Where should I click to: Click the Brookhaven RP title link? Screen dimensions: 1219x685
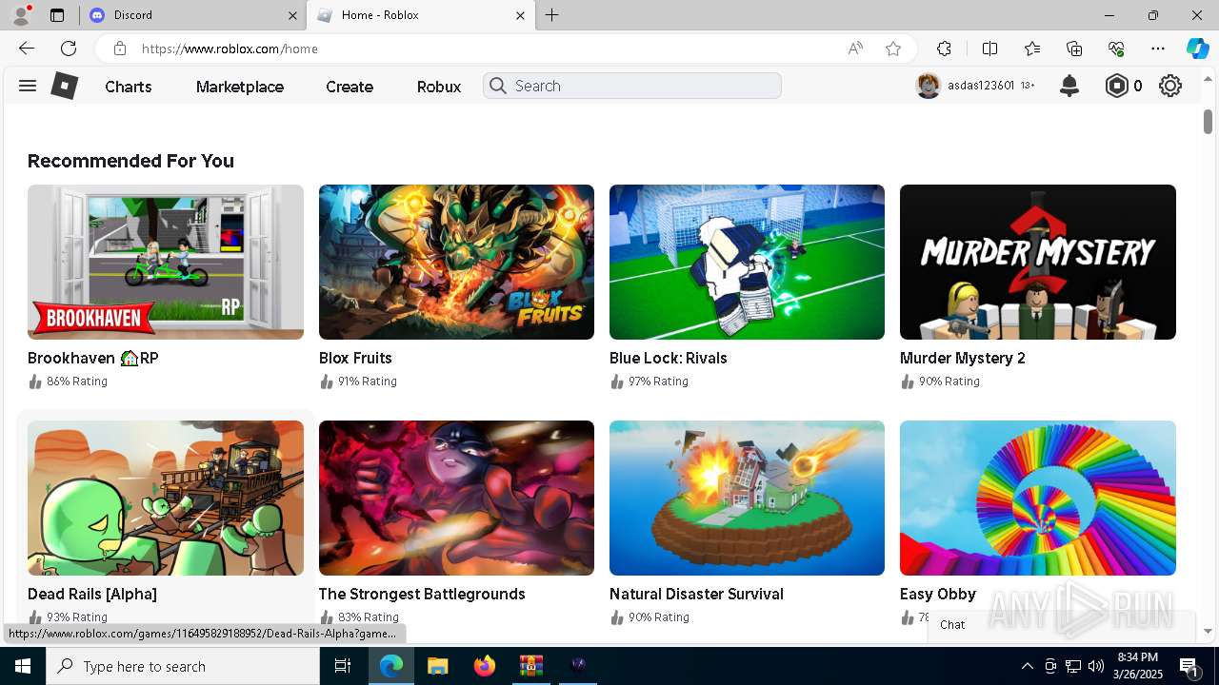point(93,358)
